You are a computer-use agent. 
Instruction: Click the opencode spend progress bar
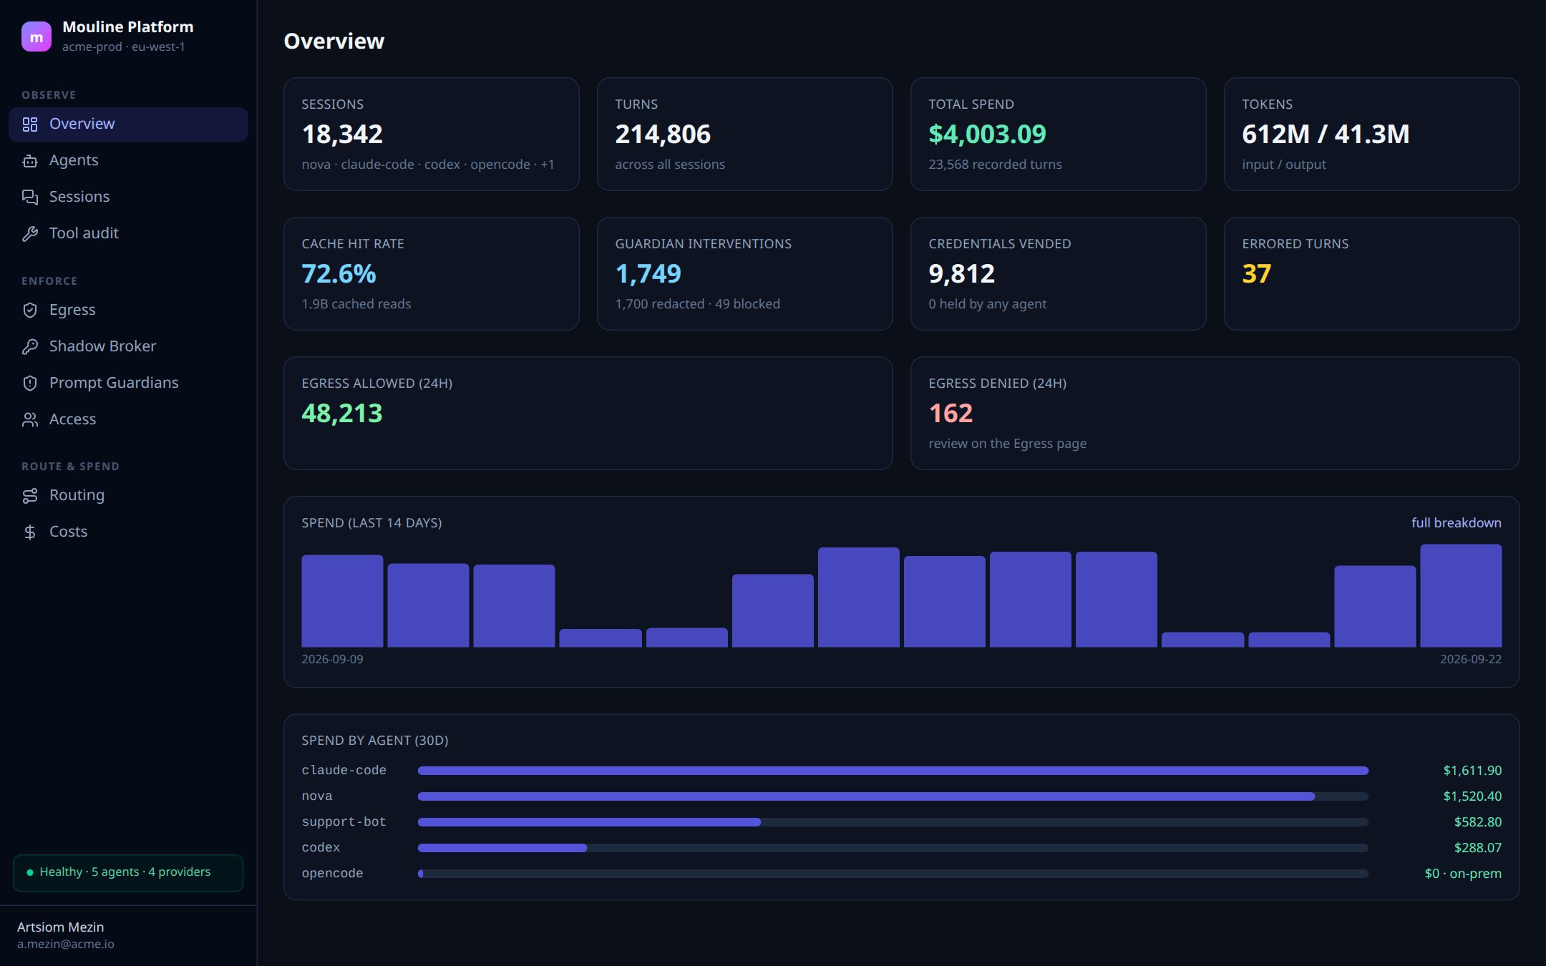click(x=893, y=874)
